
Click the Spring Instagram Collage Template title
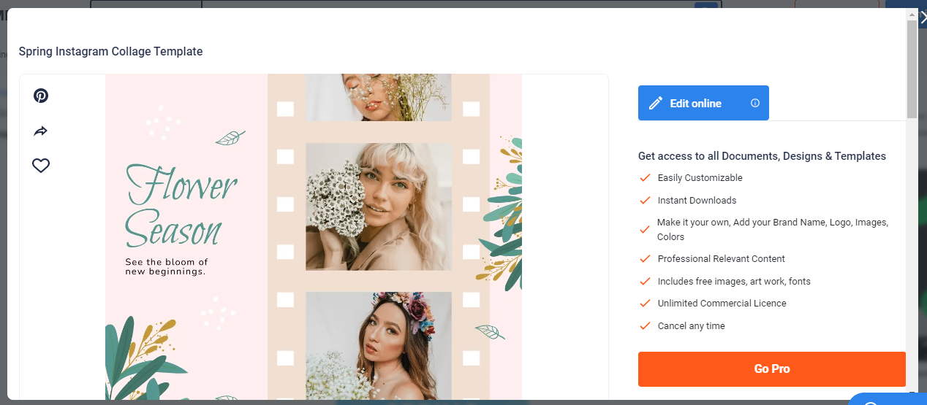pyautogui.click(x=110, y=52)
